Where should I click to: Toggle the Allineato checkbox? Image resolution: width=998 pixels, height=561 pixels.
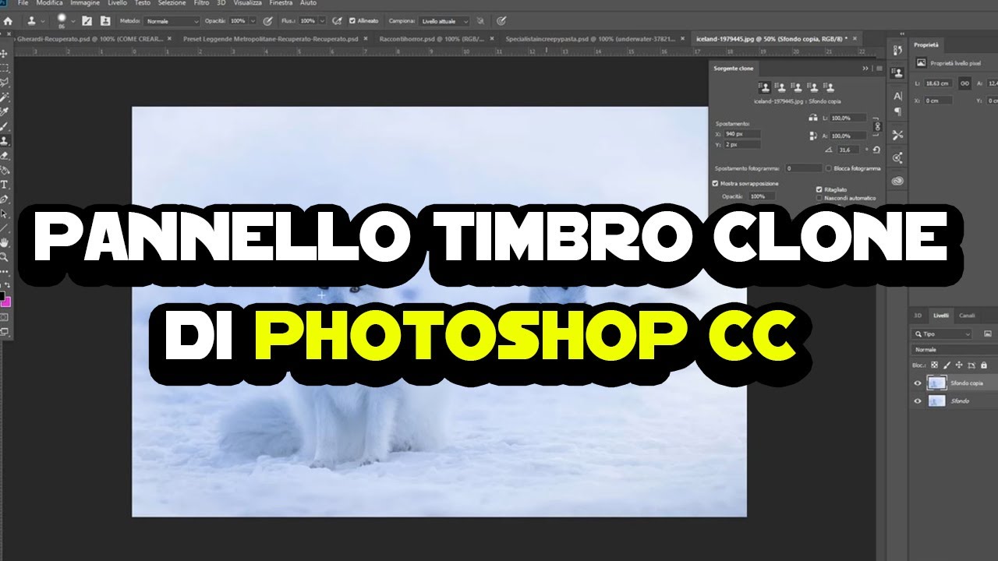pos(352,21)
